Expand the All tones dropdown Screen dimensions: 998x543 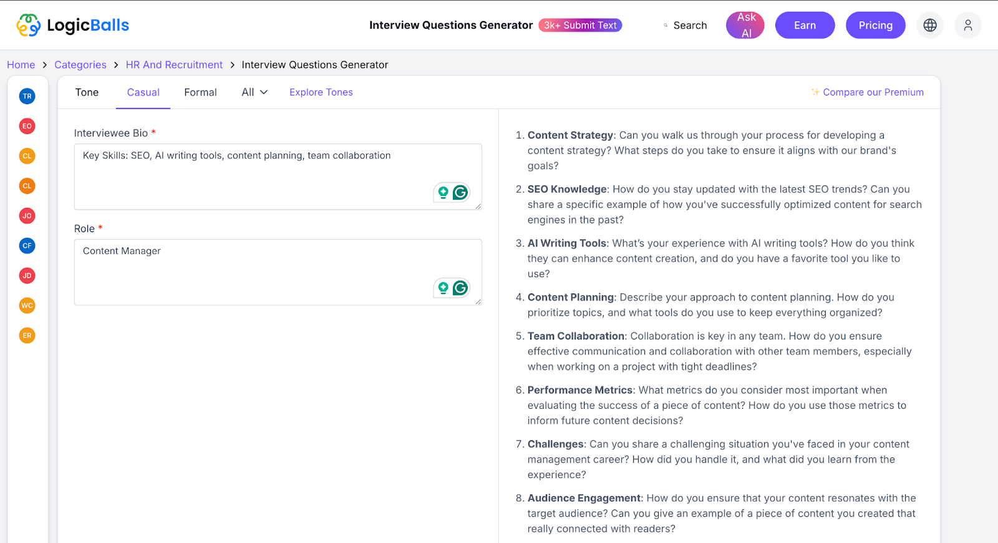pyautogui.click(x=254, y=92)
